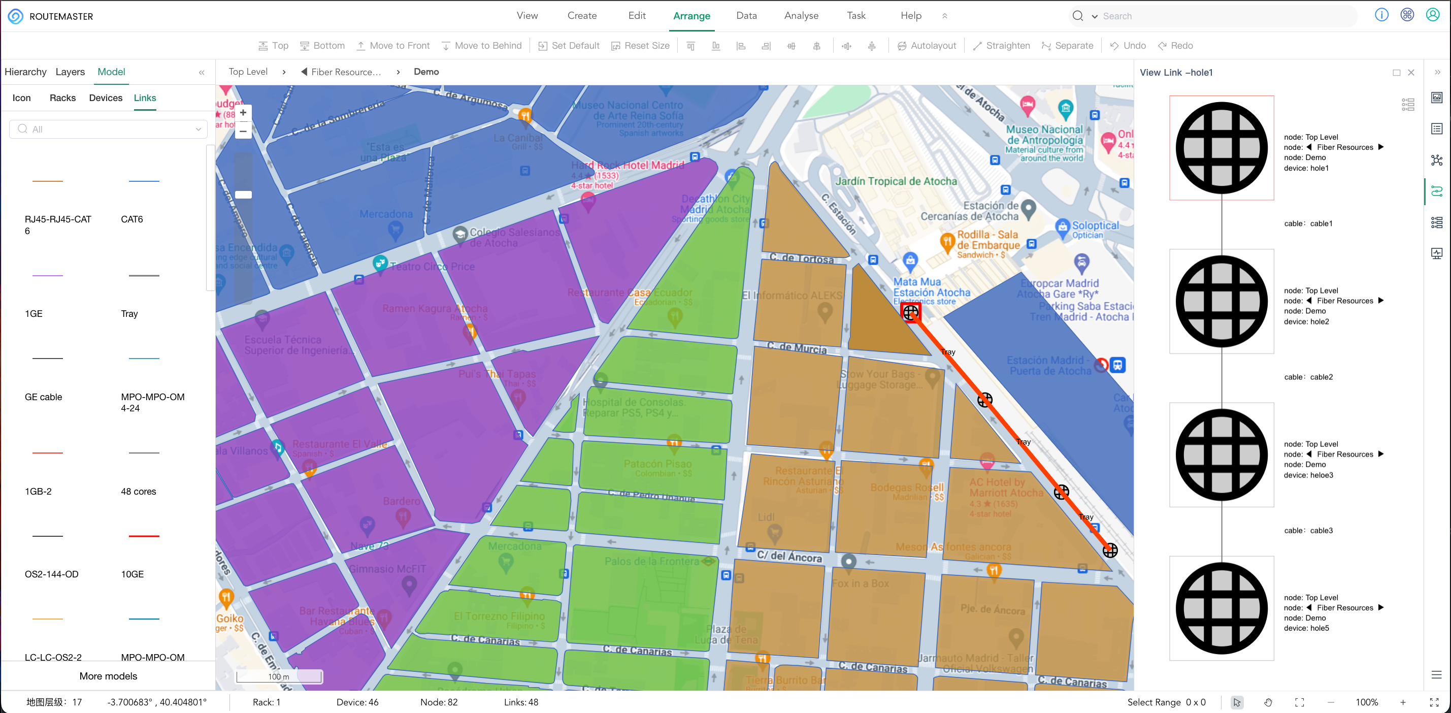1451x713 pixels.
Task: Select the pointer selection tool
Action: [1236, 702]
